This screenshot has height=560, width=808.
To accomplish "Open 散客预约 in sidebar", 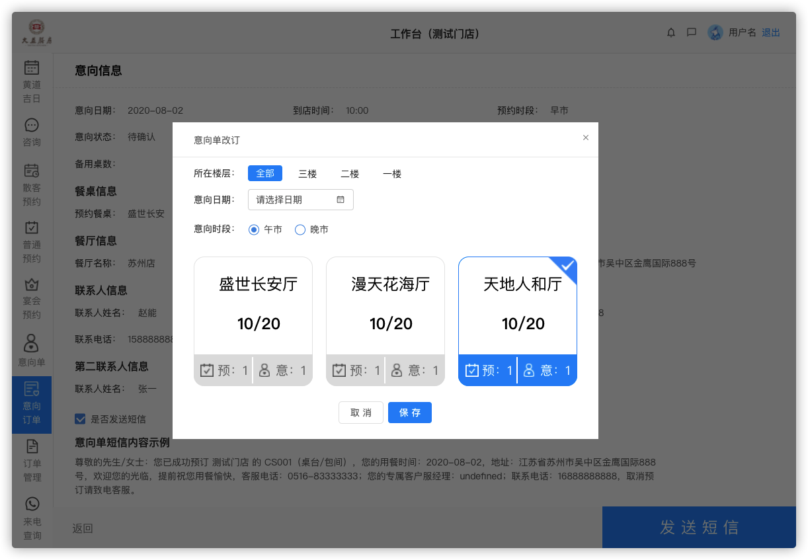I will pos(32,185).
